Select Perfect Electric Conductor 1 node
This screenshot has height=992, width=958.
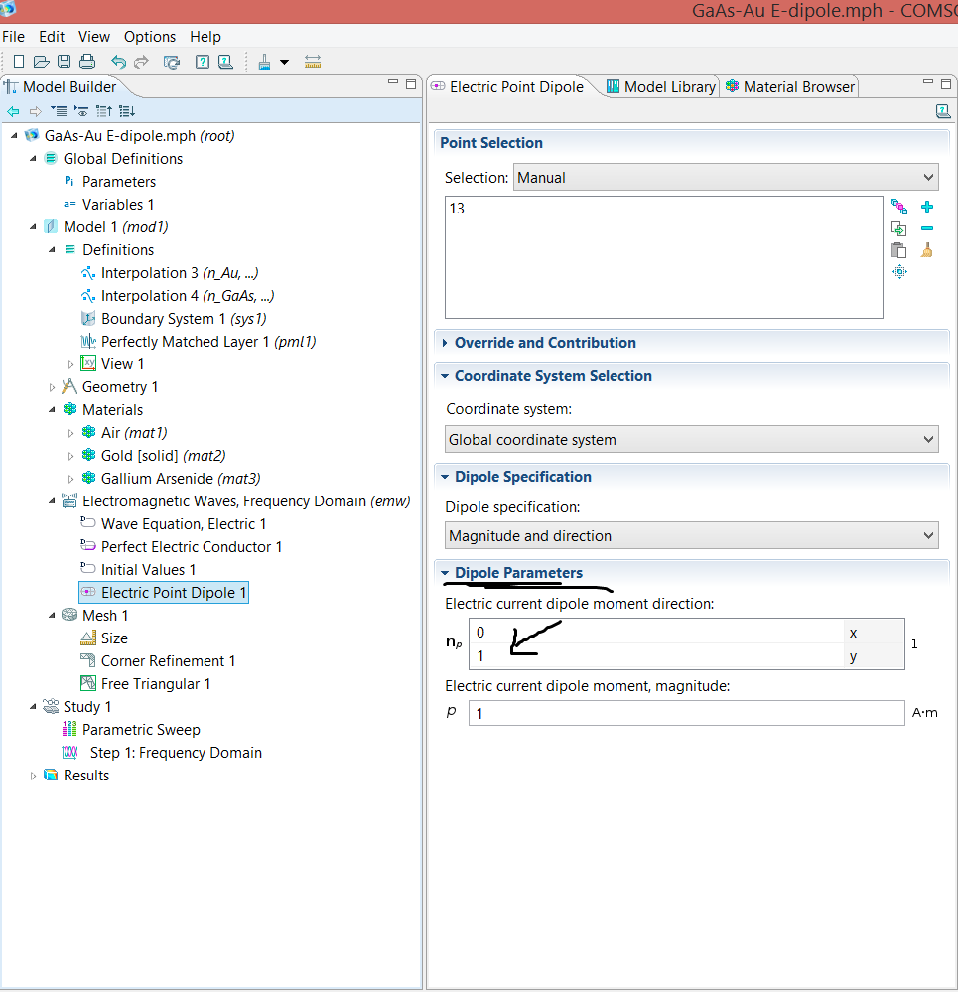point(191,547)
